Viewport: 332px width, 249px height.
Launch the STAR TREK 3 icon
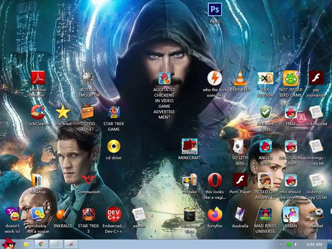89,214
